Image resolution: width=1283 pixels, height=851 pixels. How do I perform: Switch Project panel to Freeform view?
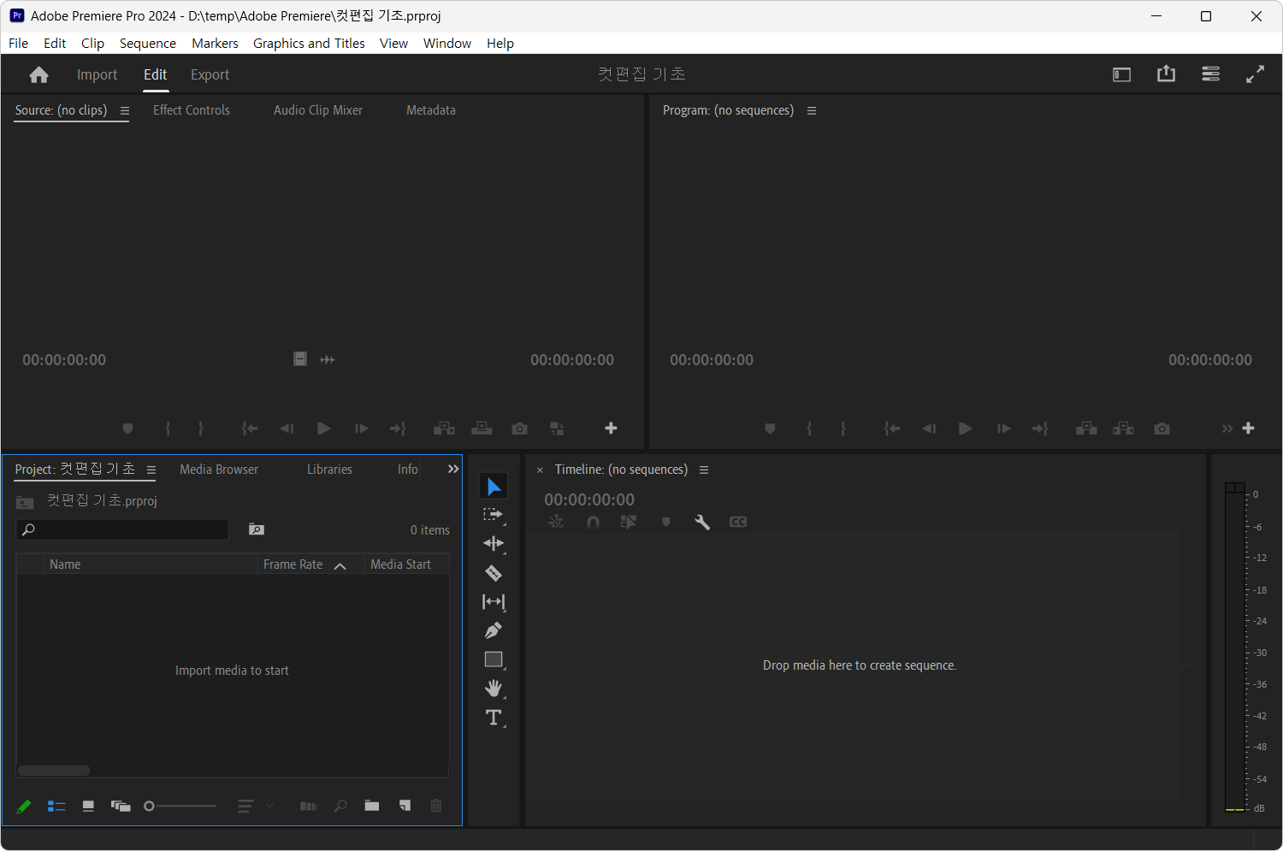[x=121, y=806]
